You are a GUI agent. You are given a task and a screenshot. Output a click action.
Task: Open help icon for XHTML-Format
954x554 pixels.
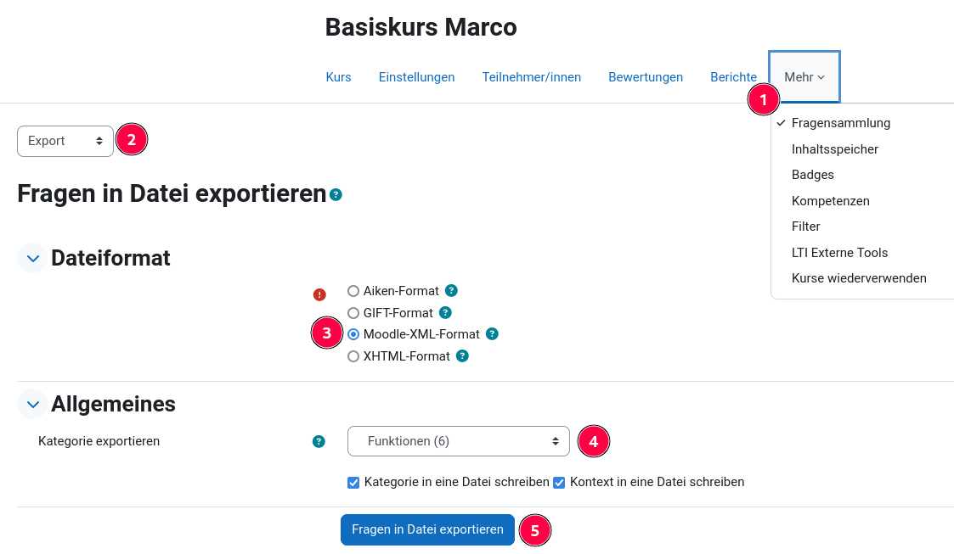pos(462,355)
